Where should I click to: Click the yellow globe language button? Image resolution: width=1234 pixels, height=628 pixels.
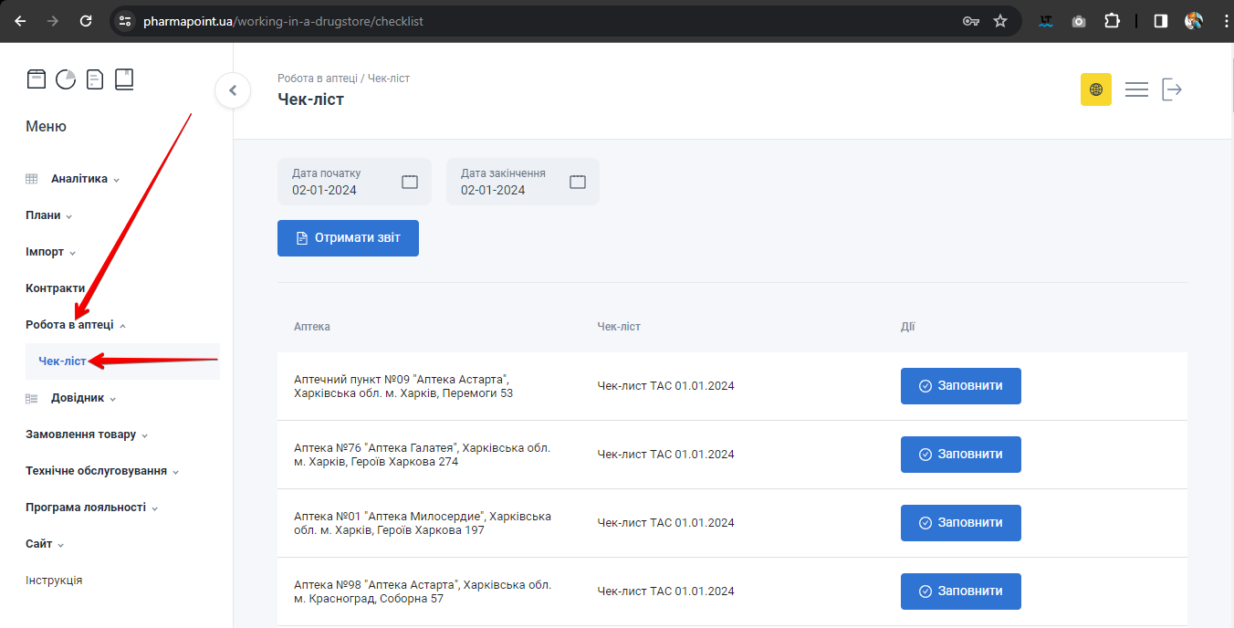(x=1095, y=89)
